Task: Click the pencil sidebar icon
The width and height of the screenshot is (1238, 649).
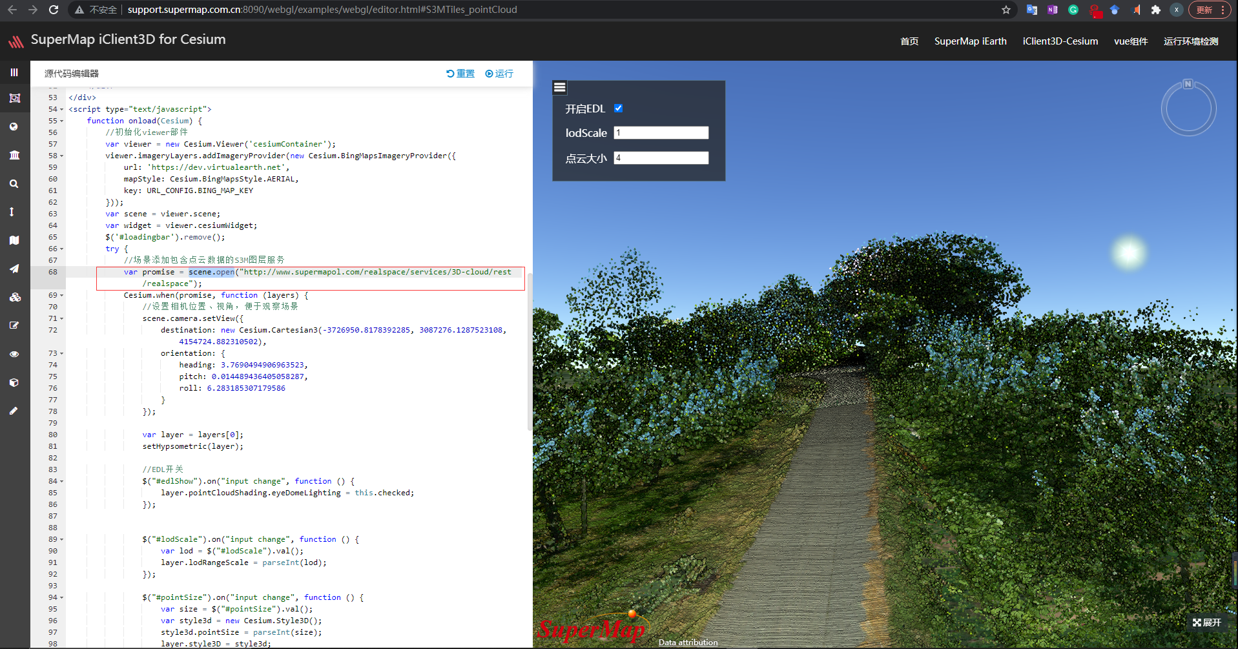Action: [x=14, y=411]
